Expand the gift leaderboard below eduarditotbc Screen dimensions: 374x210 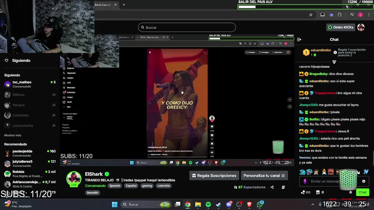pyautogui.click(x=334, y=62)
